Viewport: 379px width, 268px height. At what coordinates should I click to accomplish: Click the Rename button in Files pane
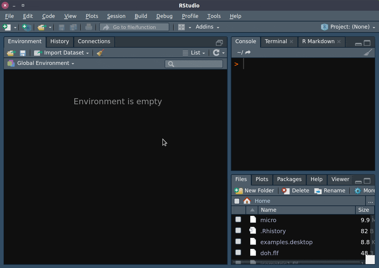pos(330,191)
